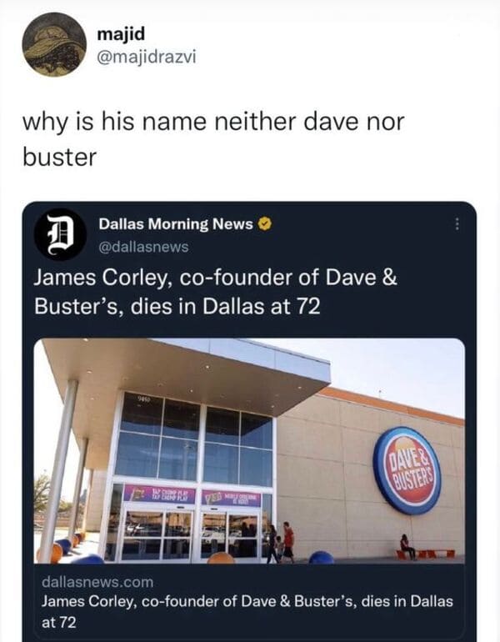This screenshot has width=500, height=642.
Task: Select the quoted tweet text about James Corley
Action: pyautogui.click(x=215, y=292)
